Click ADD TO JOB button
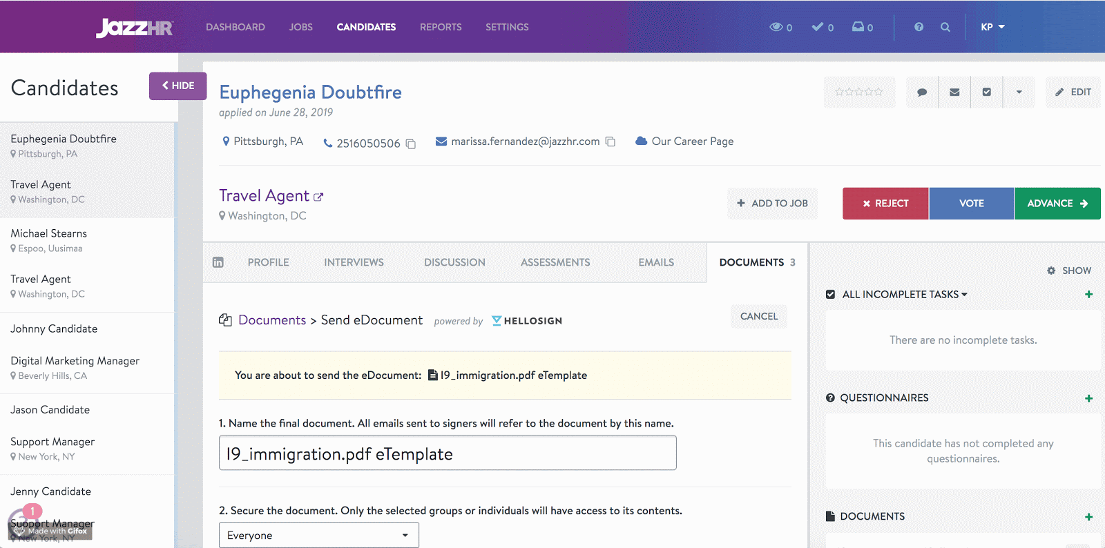 [x=772, y=204]
